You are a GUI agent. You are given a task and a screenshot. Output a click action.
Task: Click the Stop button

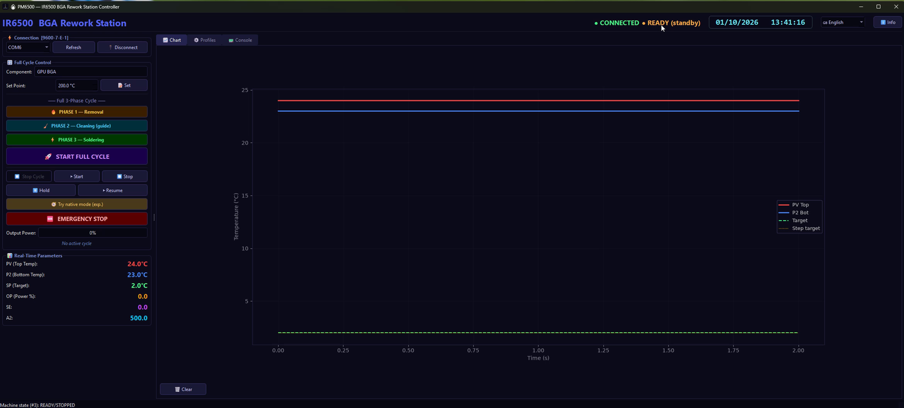pos(125,176)
